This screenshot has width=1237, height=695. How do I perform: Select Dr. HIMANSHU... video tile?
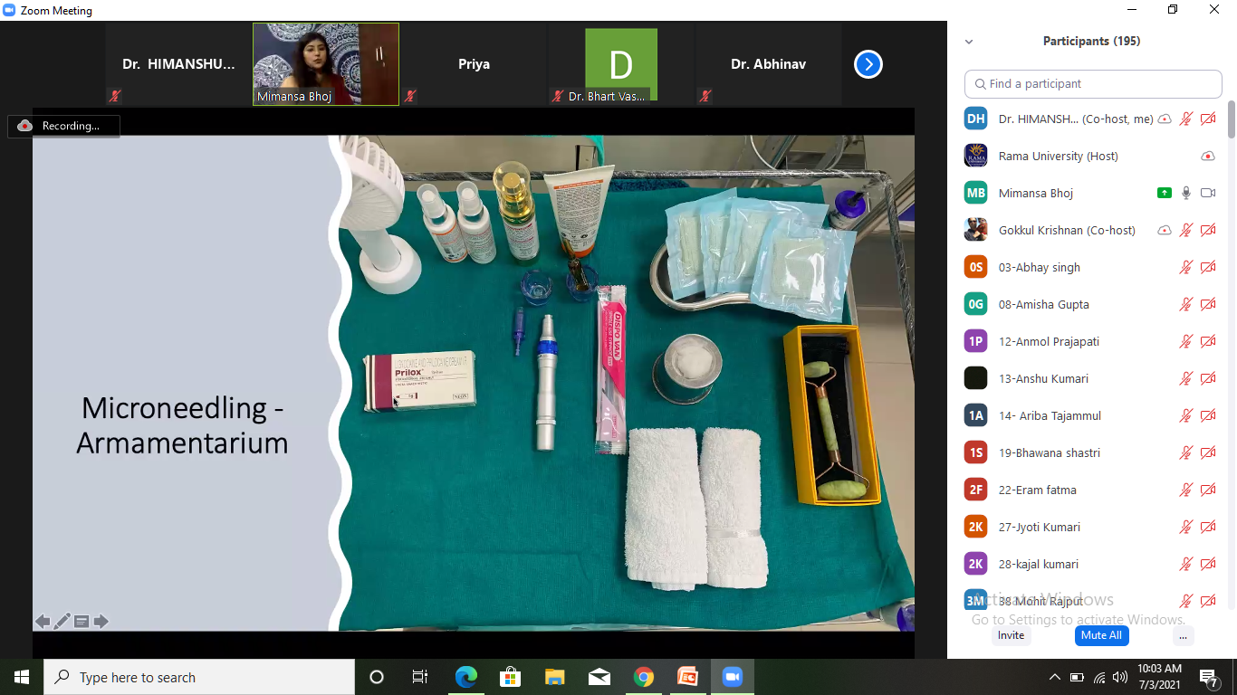point(178,64)
